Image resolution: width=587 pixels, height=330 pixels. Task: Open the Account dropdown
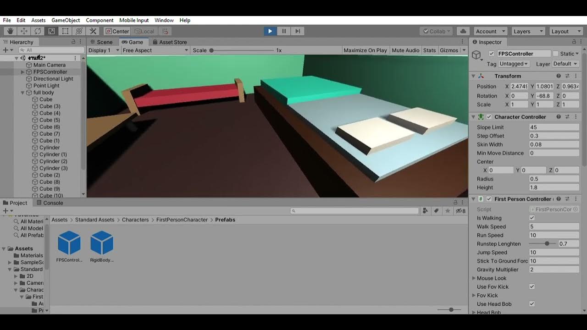point(490,31)
